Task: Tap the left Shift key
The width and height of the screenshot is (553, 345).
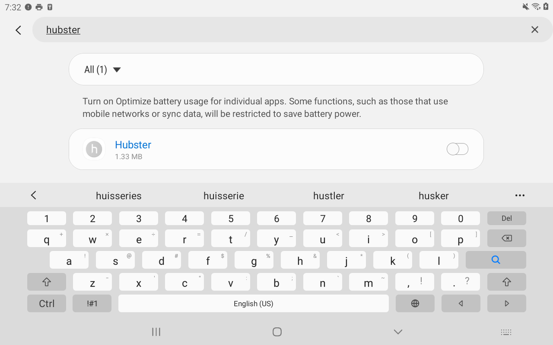Action: pos(47,282)
